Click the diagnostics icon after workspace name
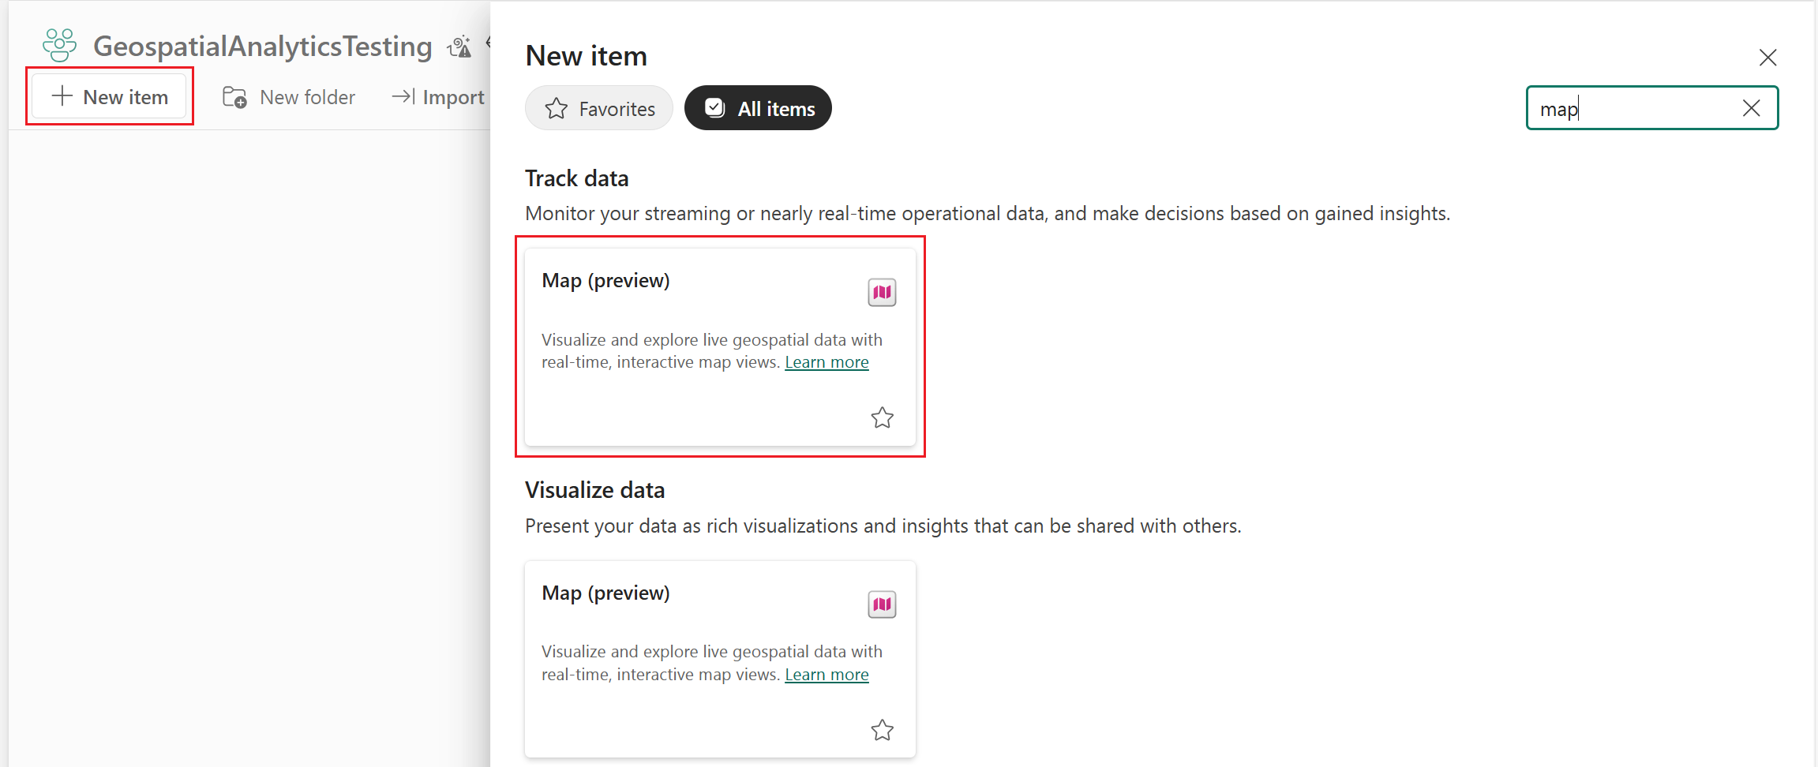 (459, 47)
